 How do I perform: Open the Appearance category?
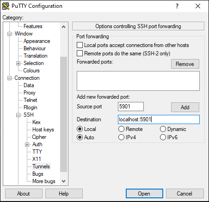click(x=37, y=41)
